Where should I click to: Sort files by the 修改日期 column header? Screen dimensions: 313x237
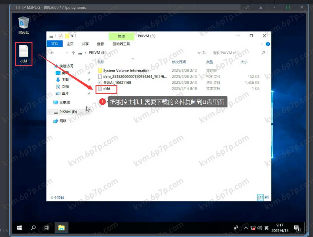[179, 62]
